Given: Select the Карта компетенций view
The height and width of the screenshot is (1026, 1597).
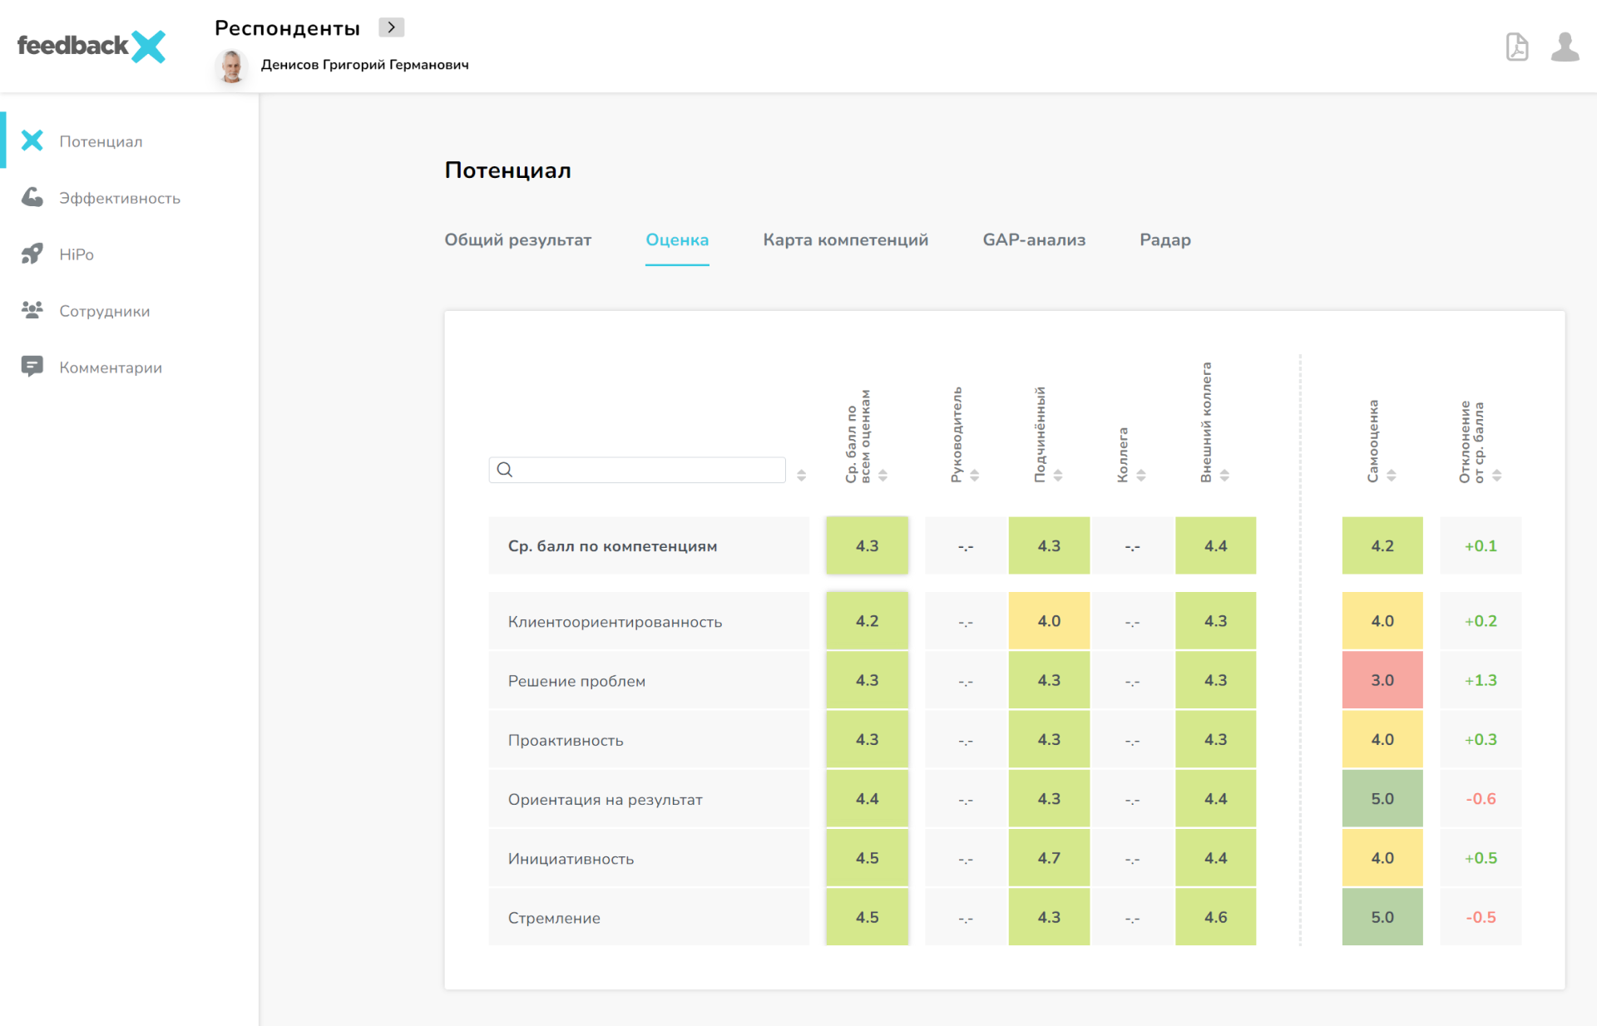Looking at the screenshot, I should [x=844, y=240].
